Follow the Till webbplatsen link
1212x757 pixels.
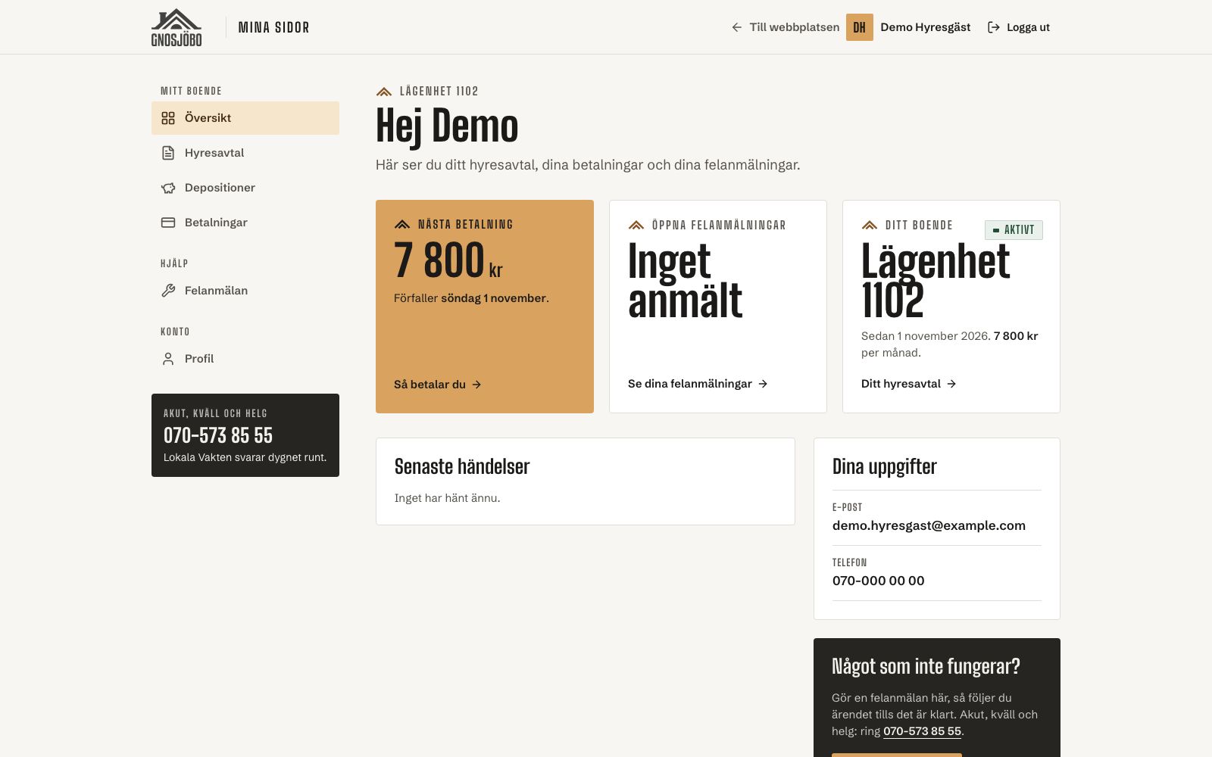click(786, 27)
